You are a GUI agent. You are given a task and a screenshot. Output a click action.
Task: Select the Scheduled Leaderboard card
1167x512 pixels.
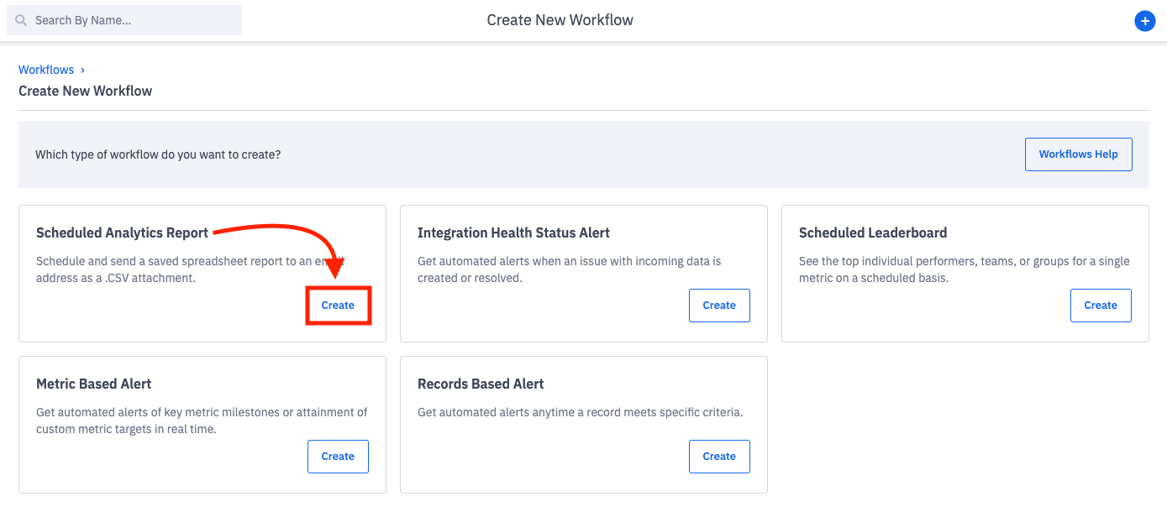point(965,273)
